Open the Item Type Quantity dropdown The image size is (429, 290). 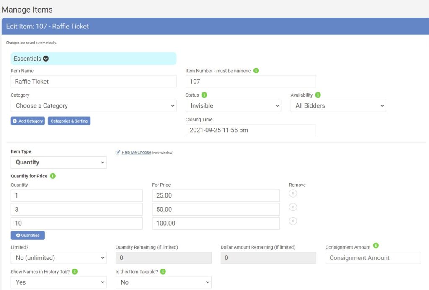59,162
